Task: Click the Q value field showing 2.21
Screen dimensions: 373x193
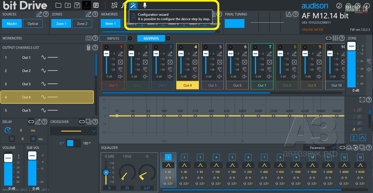Action: click(147, 188)
